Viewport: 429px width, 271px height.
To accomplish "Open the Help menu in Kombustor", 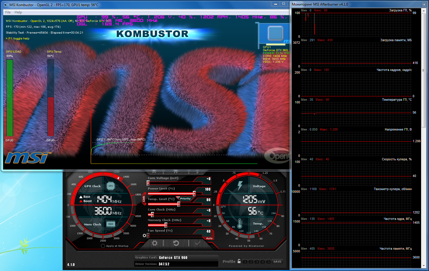I will point(18,12).
